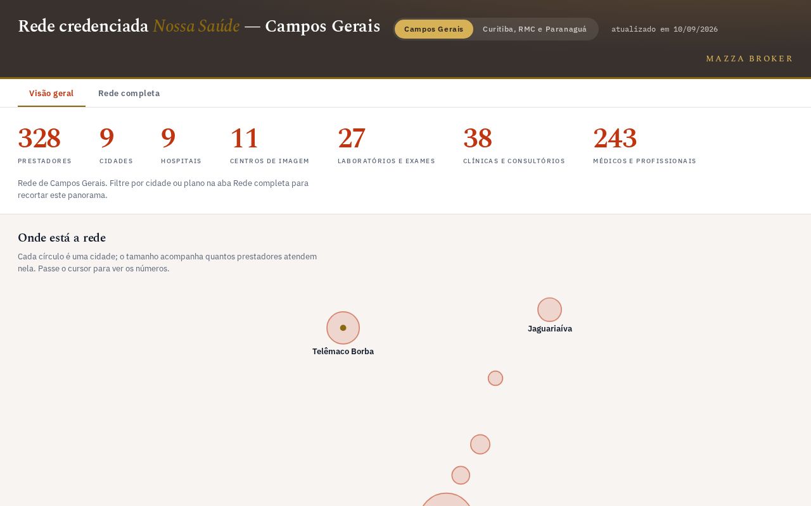Click the 328 Prestadores statistic
Viewport: 811px width, 506px height.
point(44,145)
